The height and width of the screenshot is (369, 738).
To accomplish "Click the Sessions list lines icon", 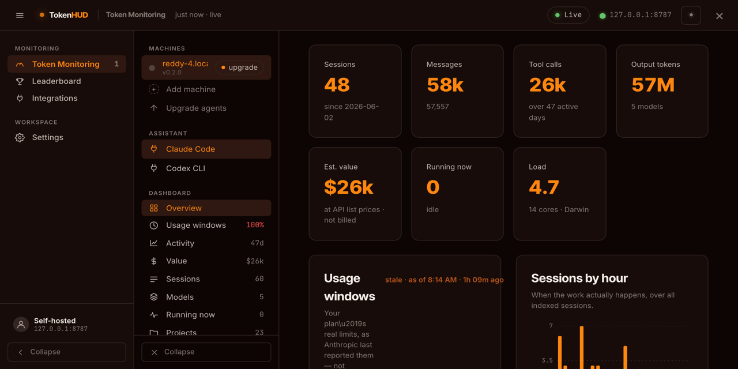I will coord(154,279).
